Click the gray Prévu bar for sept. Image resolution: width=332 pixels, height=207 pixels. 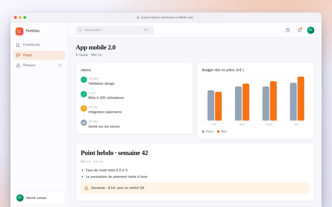pos(266,103)
